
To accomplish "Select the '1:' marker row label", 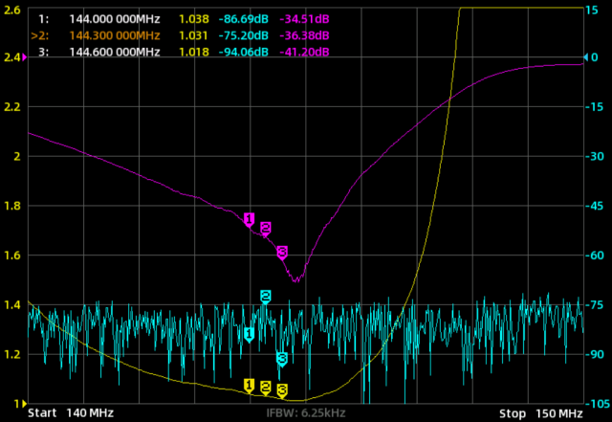I will [x=43, y=19].
